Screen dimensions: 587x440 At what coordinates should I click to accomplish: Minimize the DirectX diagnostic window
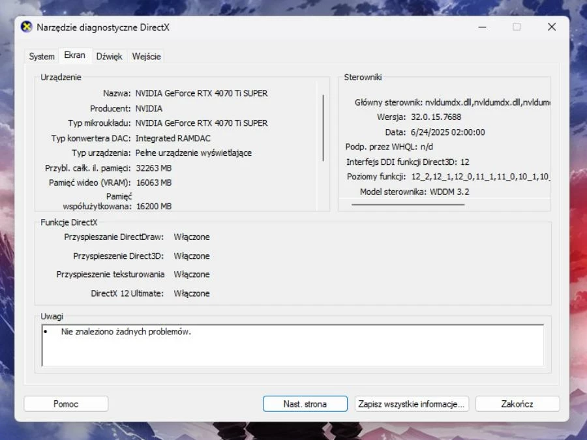481,27
